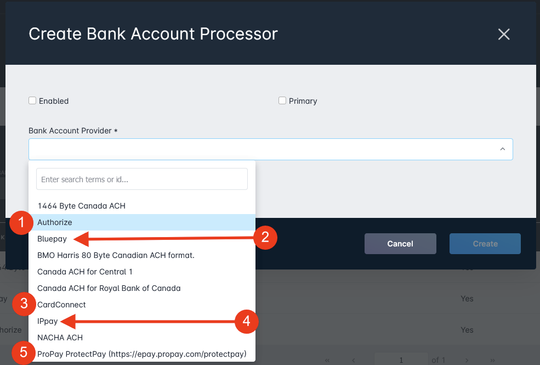Click the Bank Account Provider select box
This screenshot has width=540, height=365.
(271, 149)
